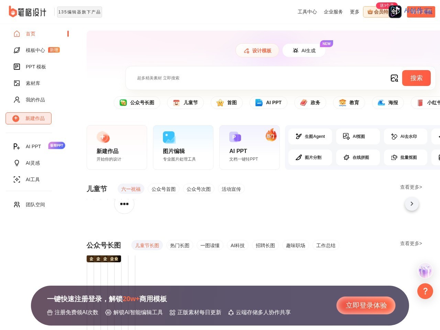The height and width of the screenshot is (330, 440).
Task: Select the 政务 category chip
Action: pos(310,102)
